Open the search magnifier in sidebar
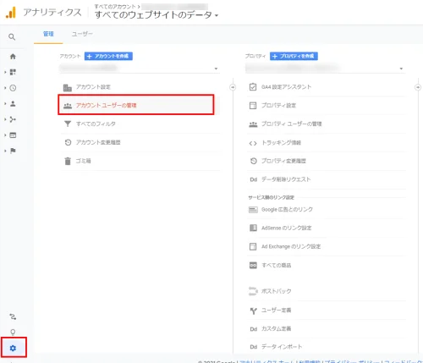Viewport: 423px width, 363px height. pos(12,37)
